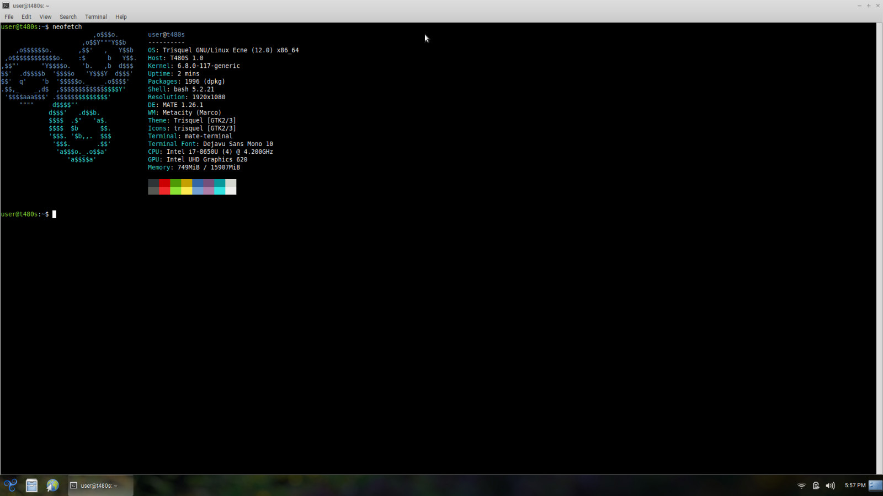
Task: Open the battery power tray icon
Action: pyautogui.click(x=816, y=486)
